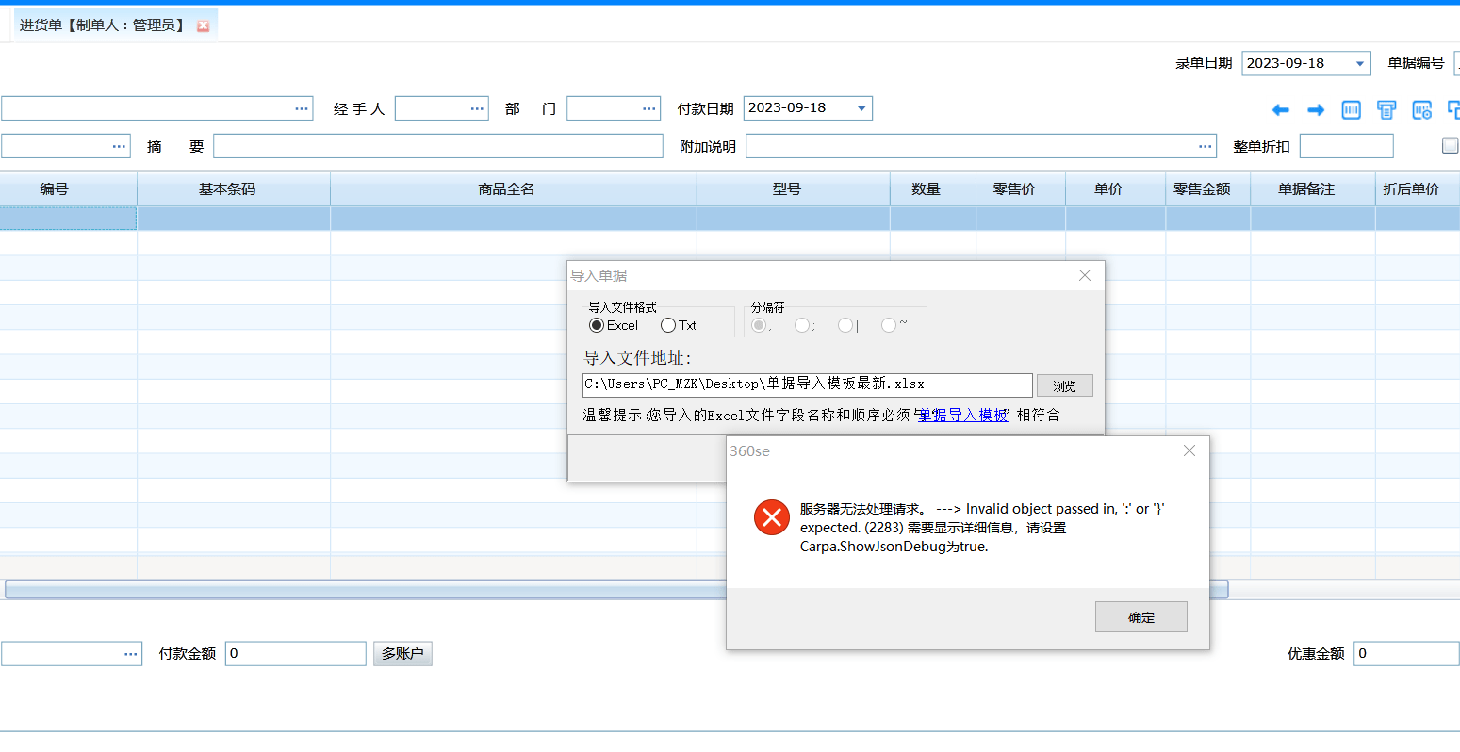Click the 浏览 browse button
Viewport: 1460px width, 752px height.
click(1065, 385)
